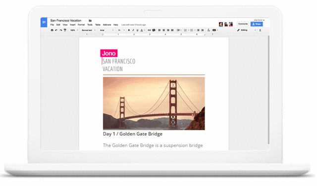Click the bulleted list icon
Image resolution: width=317 pixels, height=186 pixels.
pyautogui.click(x=192, y=30)
